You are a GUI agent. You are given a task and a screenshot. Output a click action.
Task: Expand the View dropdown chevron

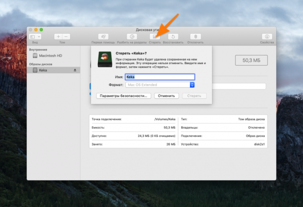tap(39, 37)
